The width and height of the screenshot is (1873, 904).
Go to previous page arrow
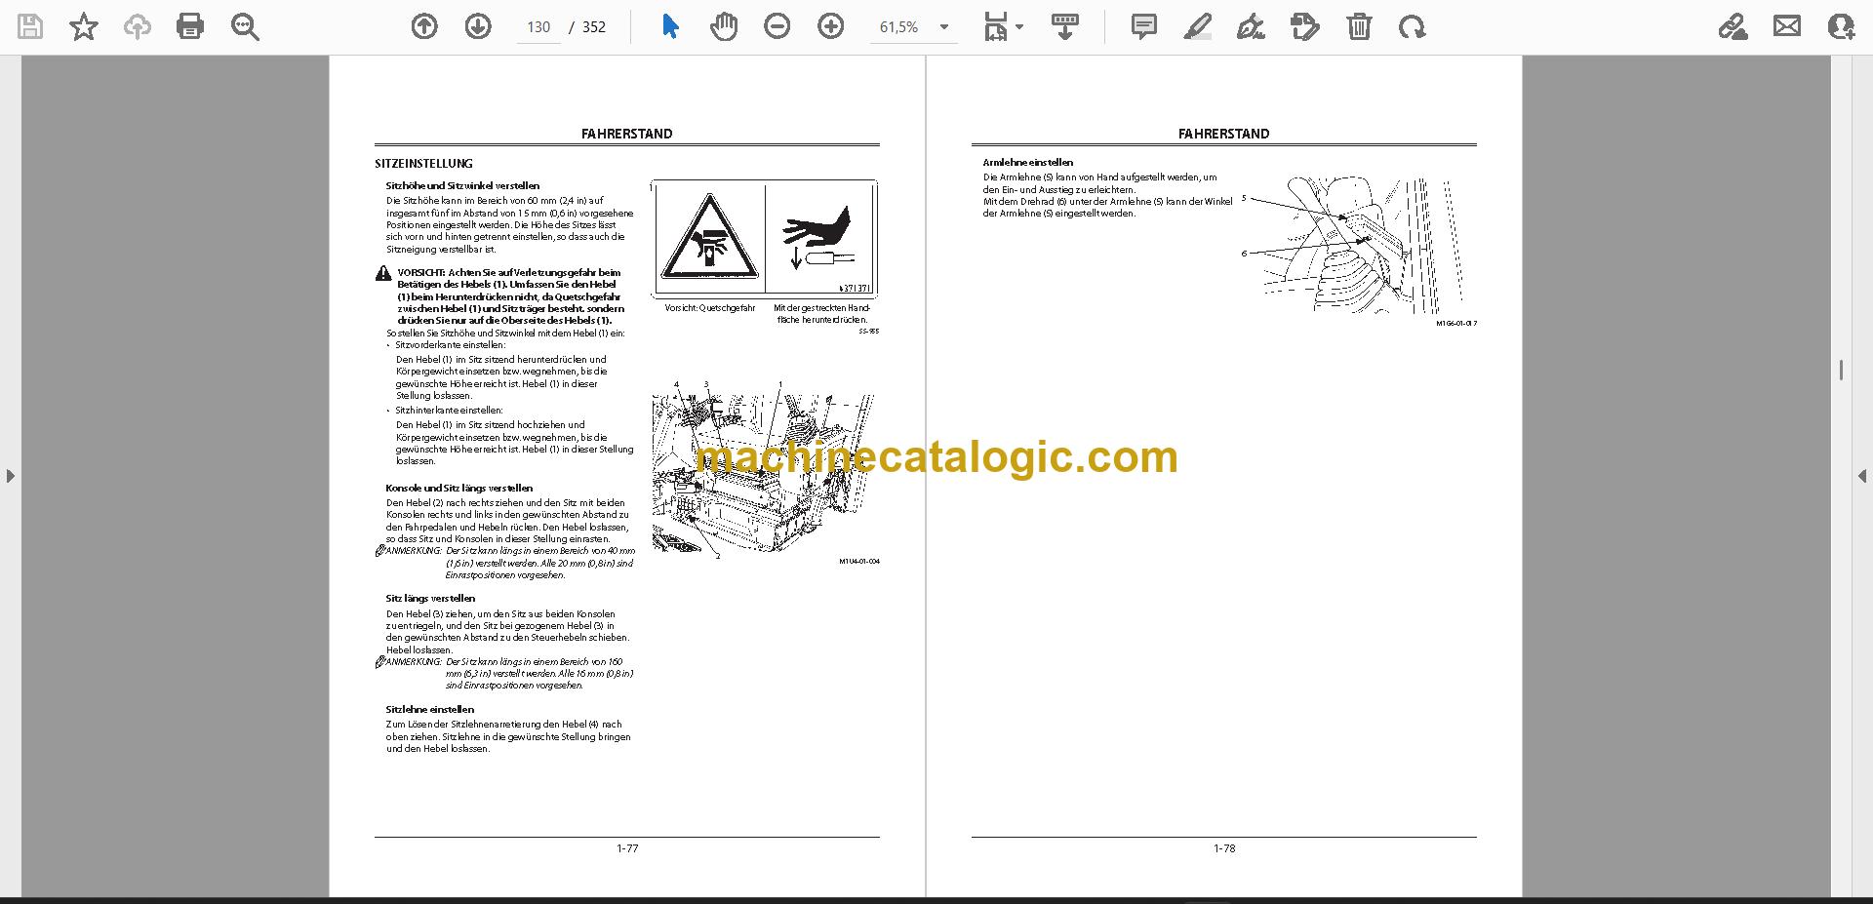point(424,26)
